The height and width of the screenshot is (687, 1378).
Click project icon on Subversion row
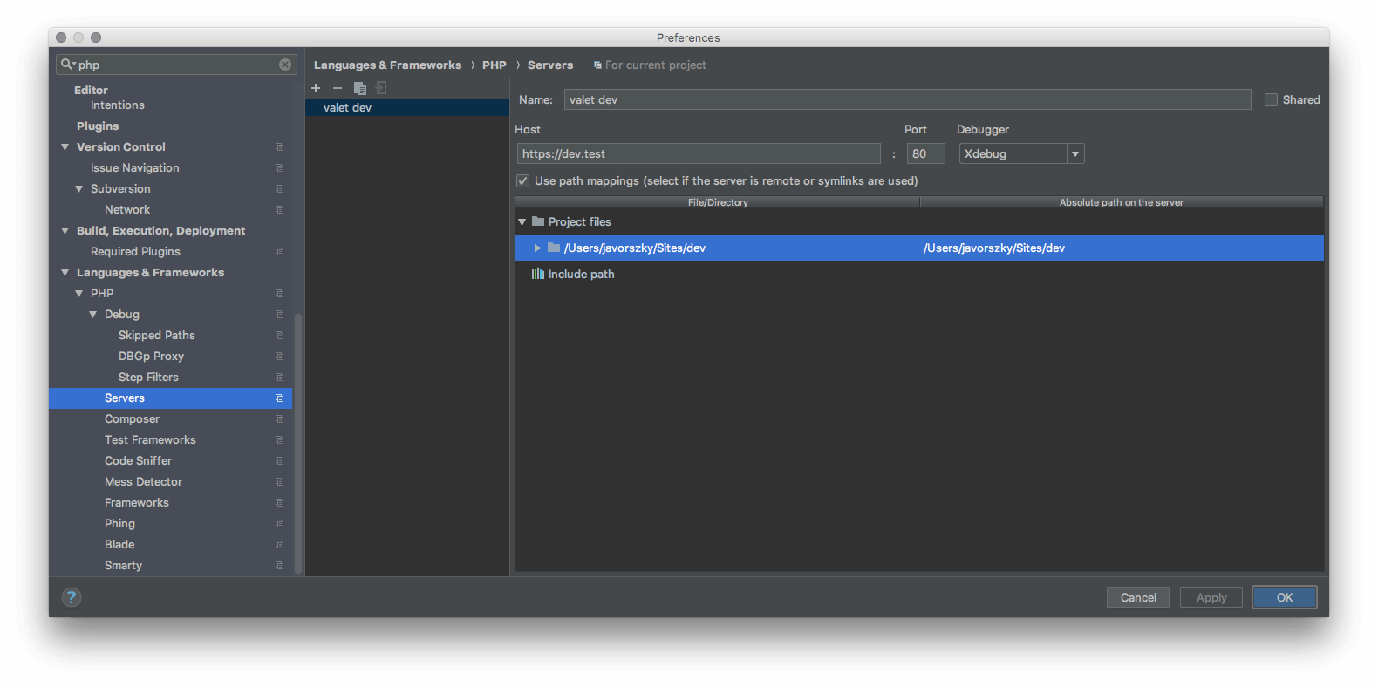[x=280, y=189]
